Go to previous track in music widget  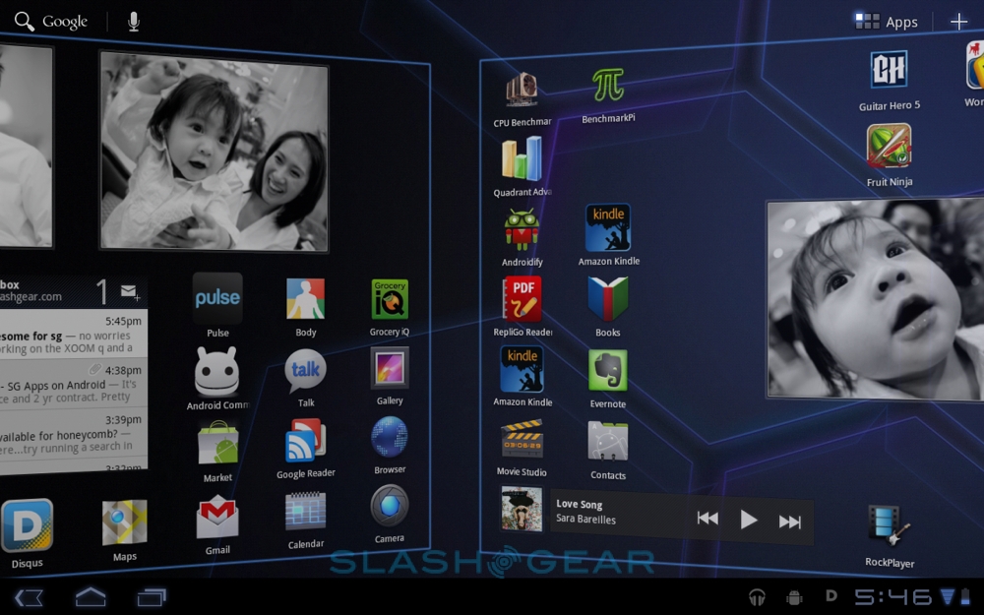pyautogui.click(x=707, y=519)
